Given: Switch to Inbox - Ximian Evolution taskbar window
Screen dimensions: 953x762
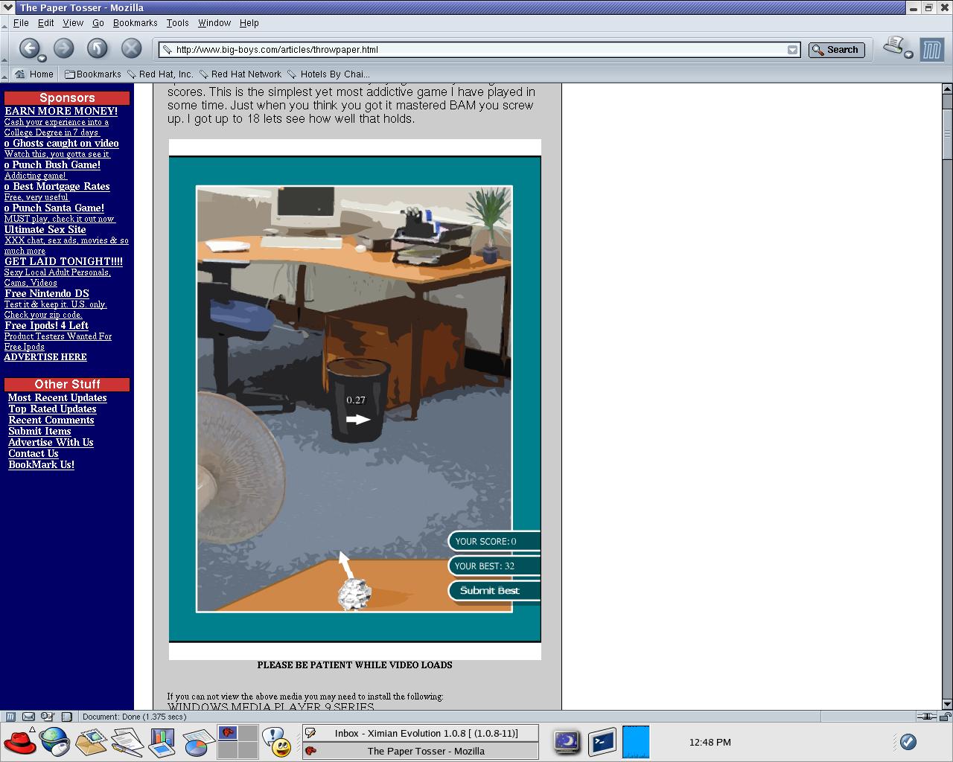Looking at the screenshot, I should tap(421, 733).
